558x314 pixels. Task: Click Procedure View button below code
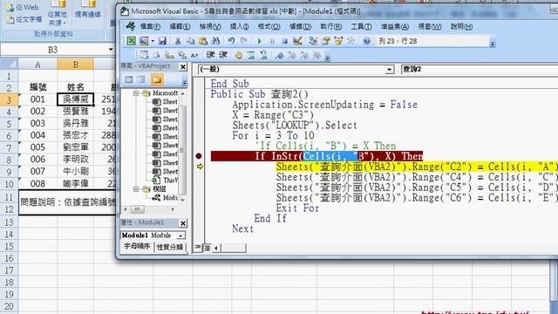198,247
